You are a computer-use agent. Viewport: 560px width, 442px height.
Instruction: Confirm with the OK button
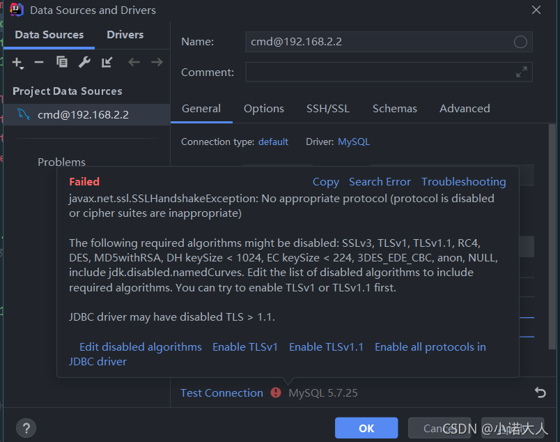(366, 428)
